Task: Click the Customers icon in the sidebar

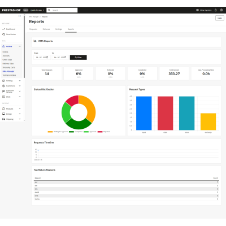Action: (3, 86)
